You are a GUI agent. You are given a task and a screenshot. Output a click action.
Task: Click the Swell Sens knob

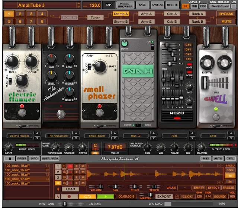coord(224,63)
